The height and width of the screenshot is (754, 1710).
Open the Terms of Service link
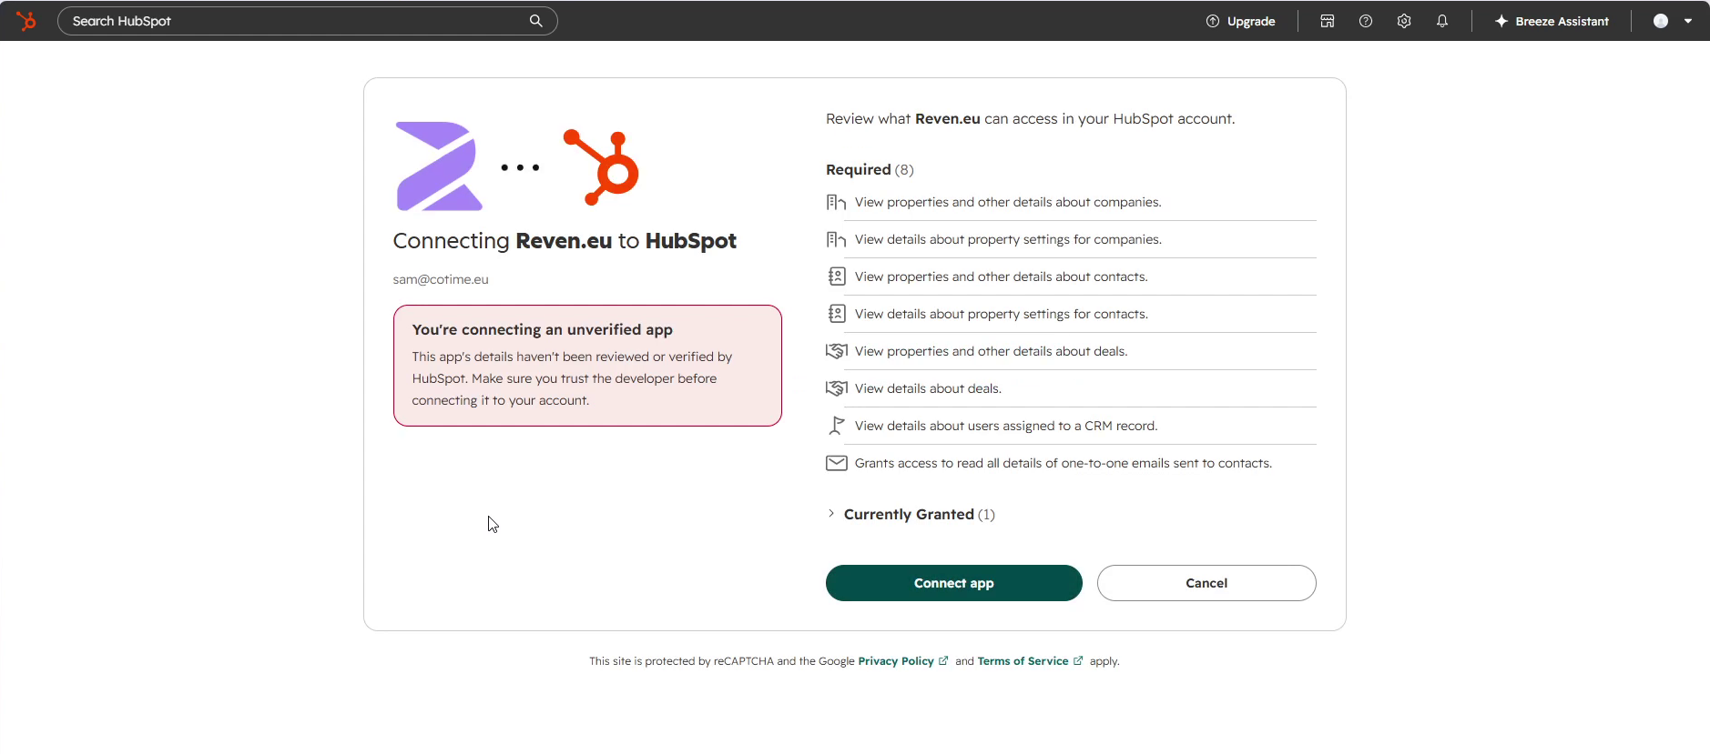[x=1023, y=661]
